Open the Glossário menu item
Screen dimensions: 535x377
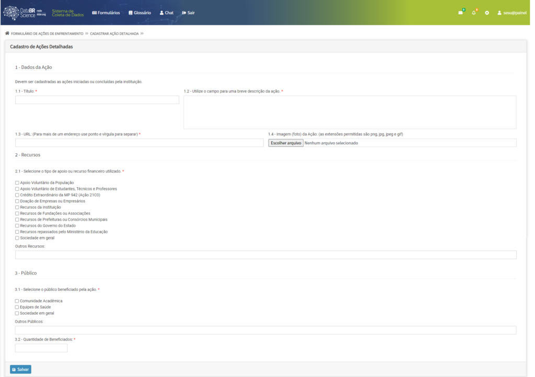pos(139,13)
